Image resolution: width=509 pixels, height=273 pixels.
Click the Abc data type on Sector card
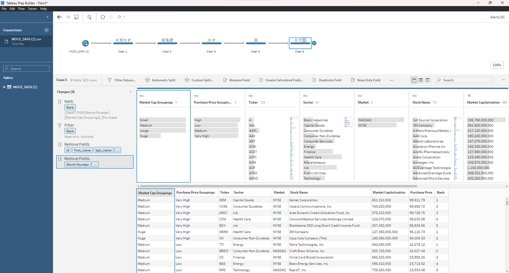(305, 96)
